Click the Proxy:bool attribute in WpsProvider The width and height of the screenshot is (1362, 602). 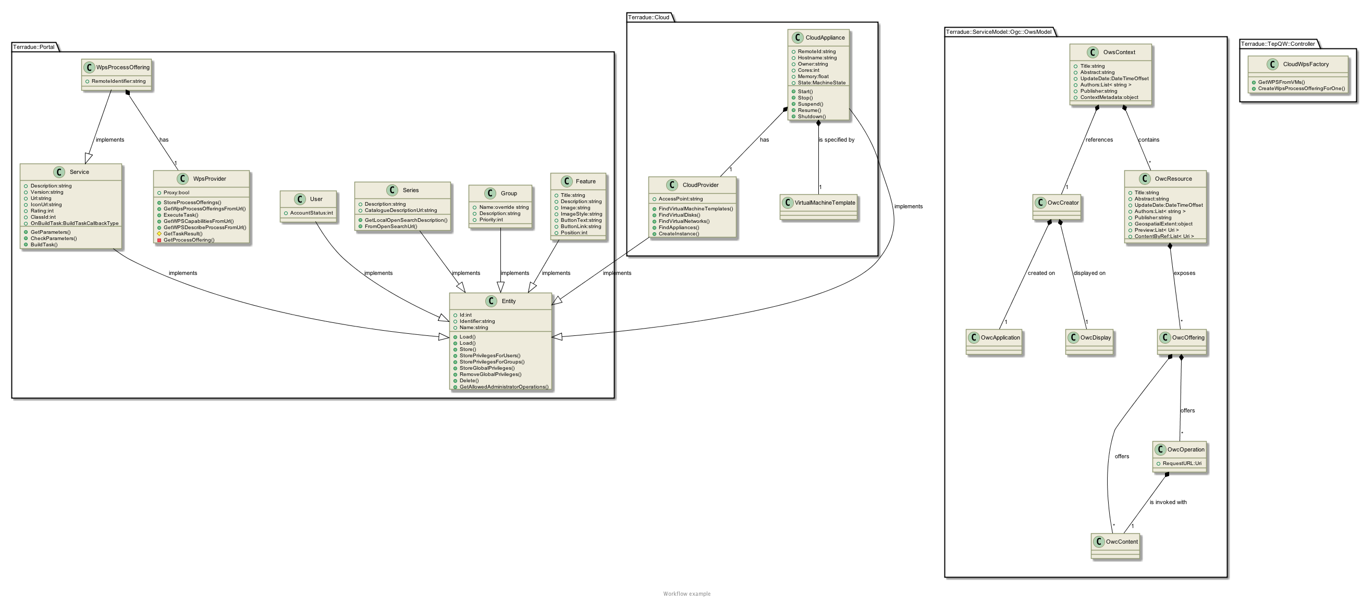click(177, 193)
